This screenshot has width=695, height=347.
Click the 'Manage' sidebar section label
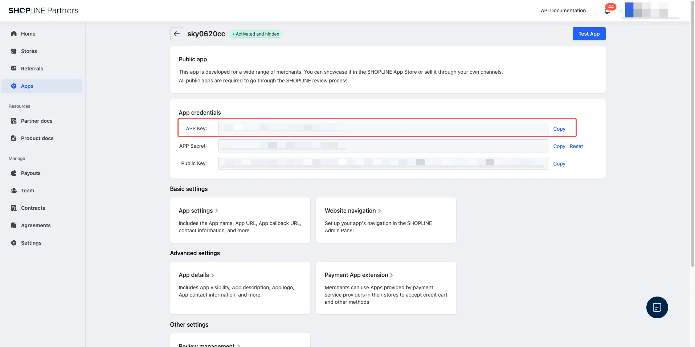tap(17, 159)
